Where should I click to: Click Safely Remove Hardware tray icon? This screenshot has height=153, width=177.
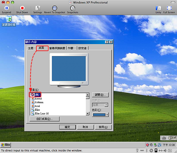pyautogui.click(x=155, y=145)
